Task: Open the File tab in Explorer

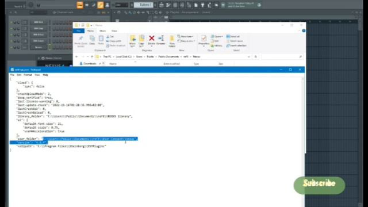Action: pyautogui.click(x=79, y=30)
